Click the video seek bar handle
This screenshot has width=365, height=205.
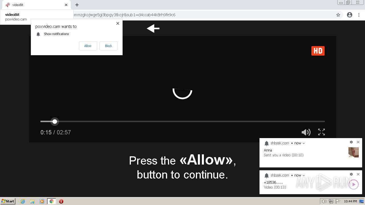point(55,122)
